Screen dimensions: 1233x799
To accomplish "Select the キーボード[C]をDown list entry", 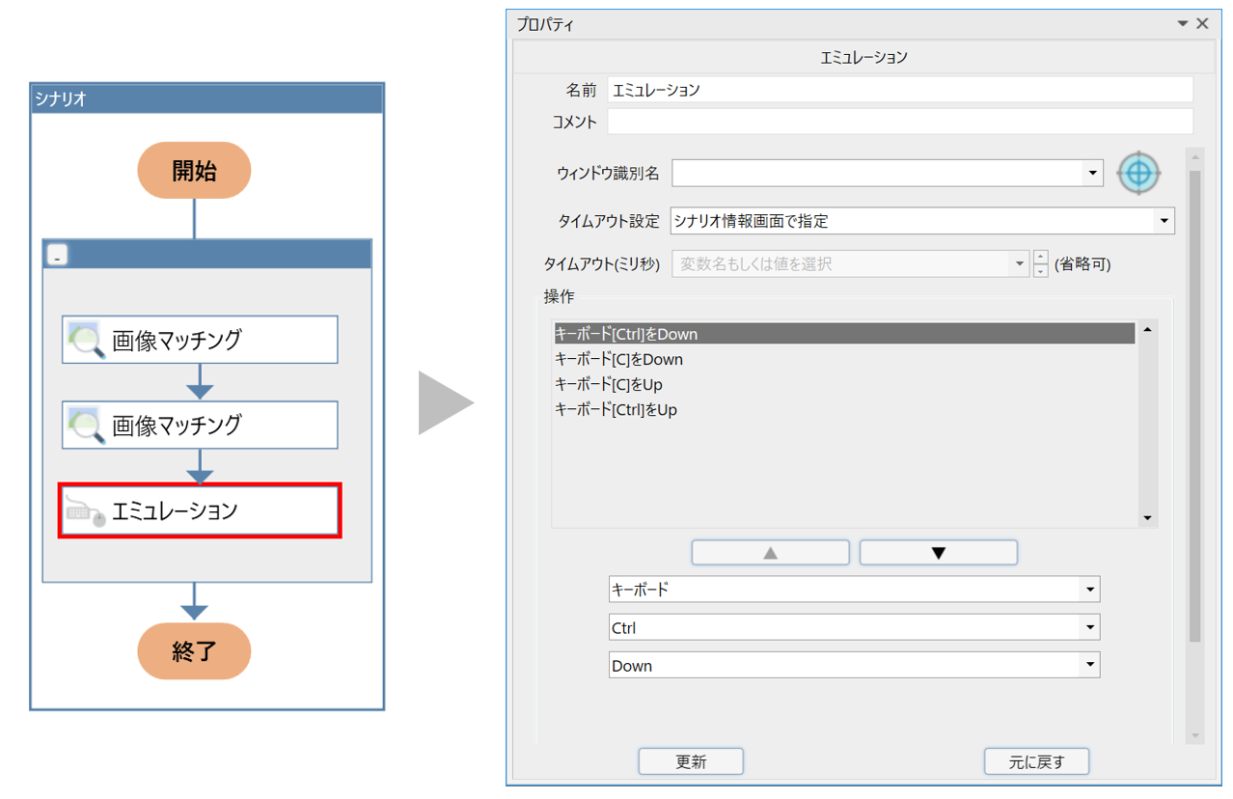I will pos(618,359).
